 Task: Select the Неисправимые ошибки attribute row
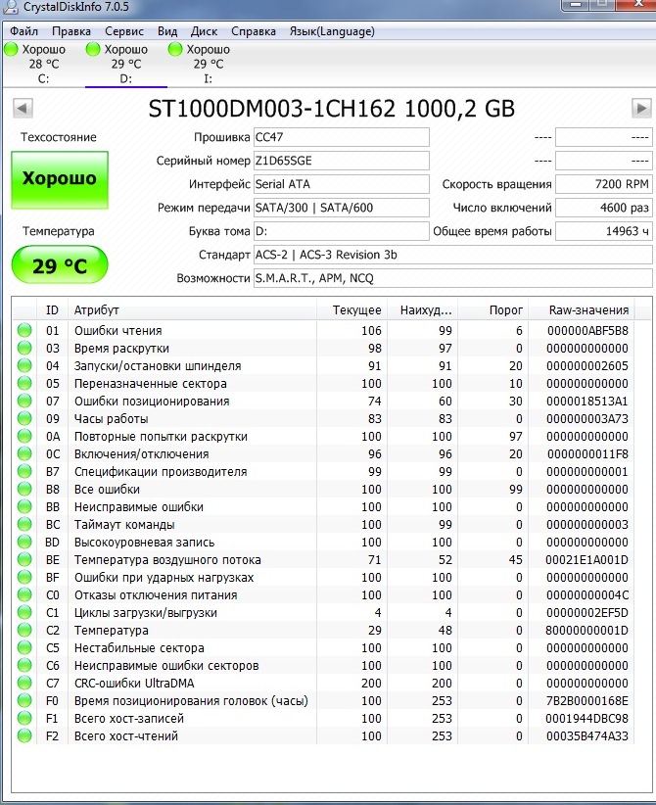[324, 506]
